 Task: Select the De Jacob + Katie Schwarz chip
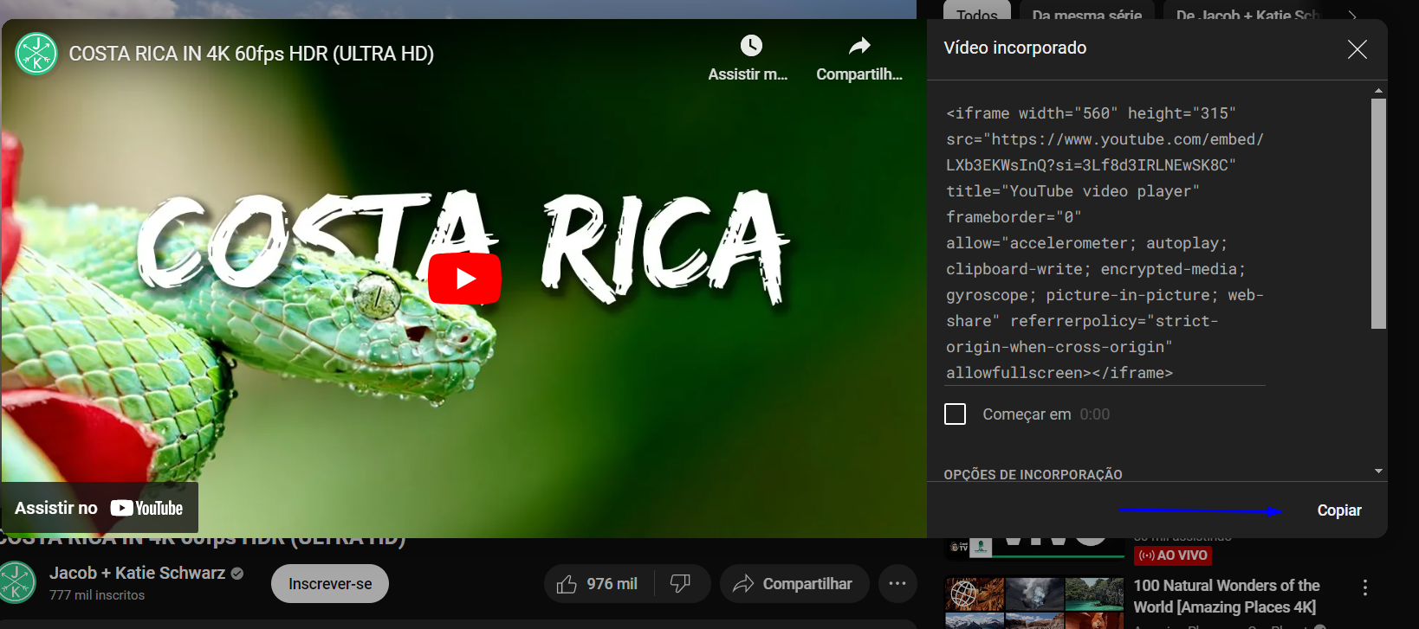point(1247,13)
